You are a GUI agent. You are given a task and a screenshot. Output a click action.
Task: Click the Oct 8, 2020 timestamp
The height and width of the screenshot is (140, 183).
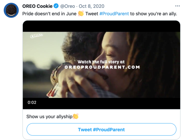(x=91, y=6)
